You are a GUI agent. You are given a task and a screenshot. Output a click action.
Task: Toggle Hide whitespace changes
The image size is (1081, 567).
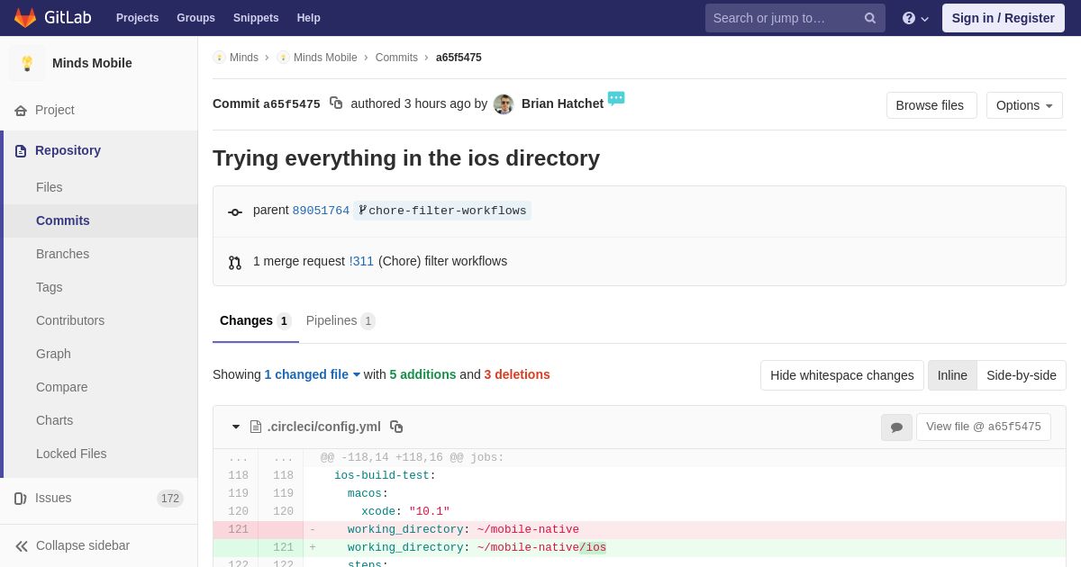842,375
